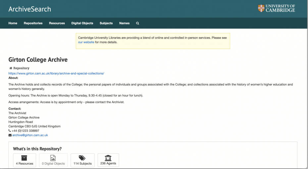Click the home icon beside Repository label
Screen dimensions: 308x169
11,68
